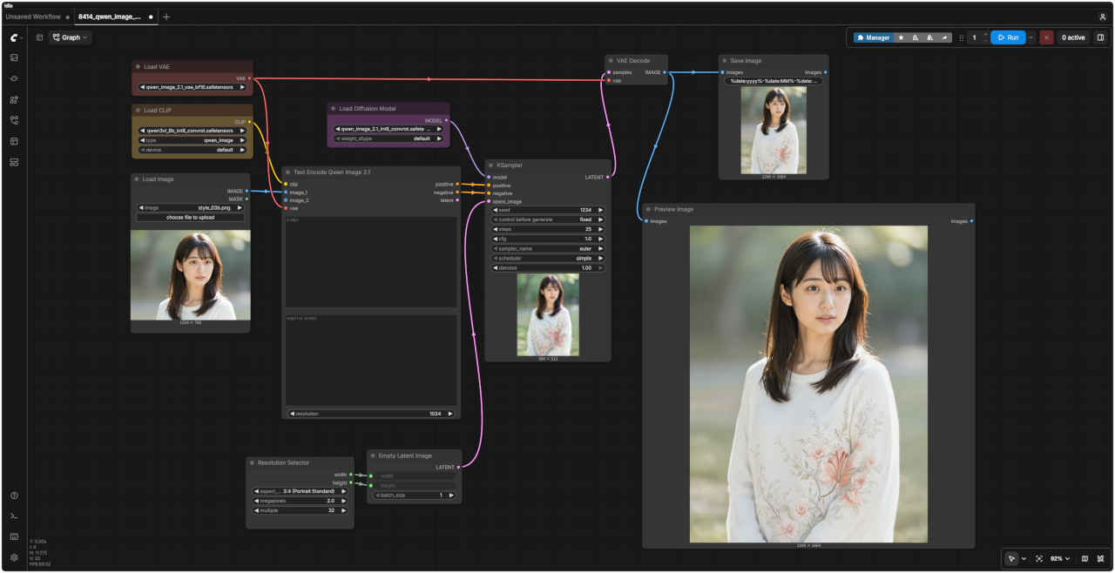1115x573 pixels.
Task: Toggle the minimap icon in bottom-right toolbar
Action: pyautogui.click(x=1085, y=558)
